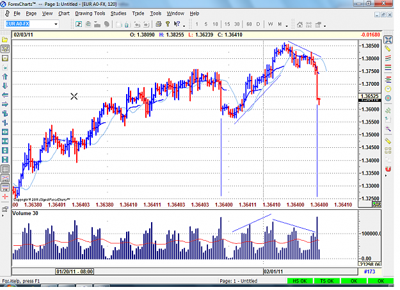Click the properties icon at bottom of left sidebar
This screenshot has height=290, width=400.
[5, 209]
